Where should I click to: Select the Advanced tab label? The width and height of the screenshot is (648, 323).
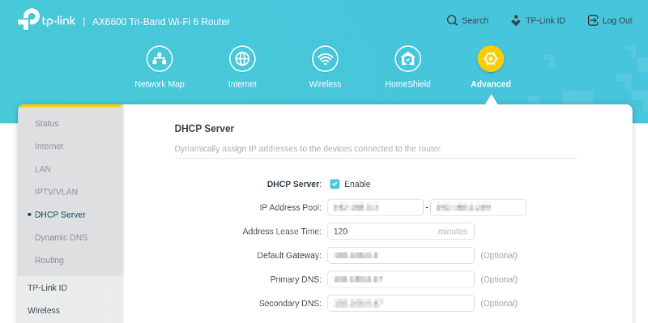(491, 84)
